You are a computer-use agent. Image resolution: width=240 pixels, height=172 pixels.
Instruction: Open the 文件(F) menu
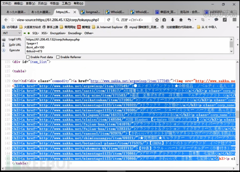pos(7,3)
